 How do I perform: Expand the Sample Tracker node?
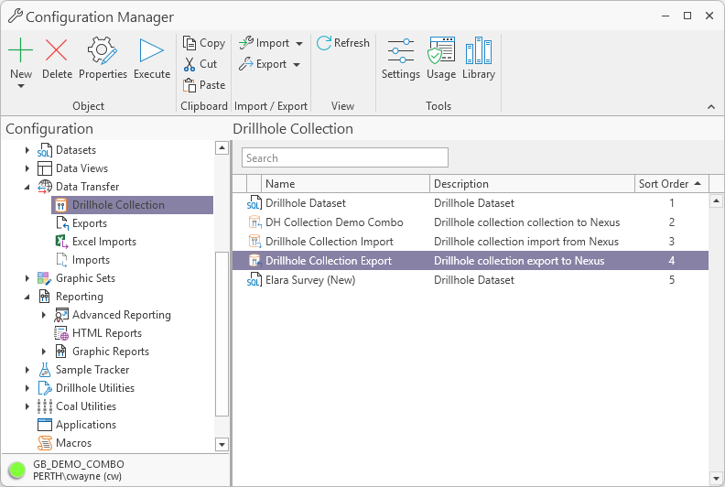27,370
